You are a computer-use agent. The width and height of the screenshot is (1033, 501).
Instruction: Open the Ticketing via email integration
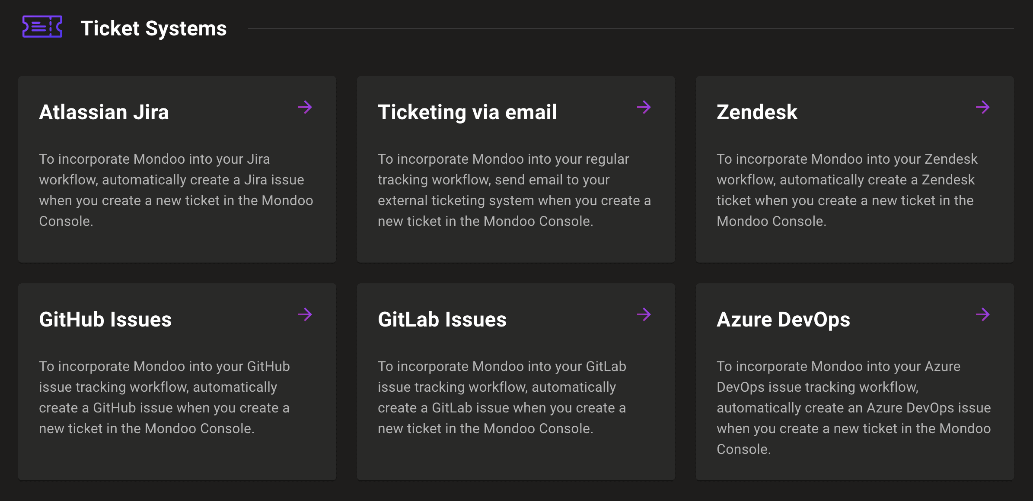466,112
